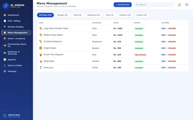Viewport: 193px width, 120px height.
Task: Click the money icon beside Expenses & Accounts
Action: (5, 53)
